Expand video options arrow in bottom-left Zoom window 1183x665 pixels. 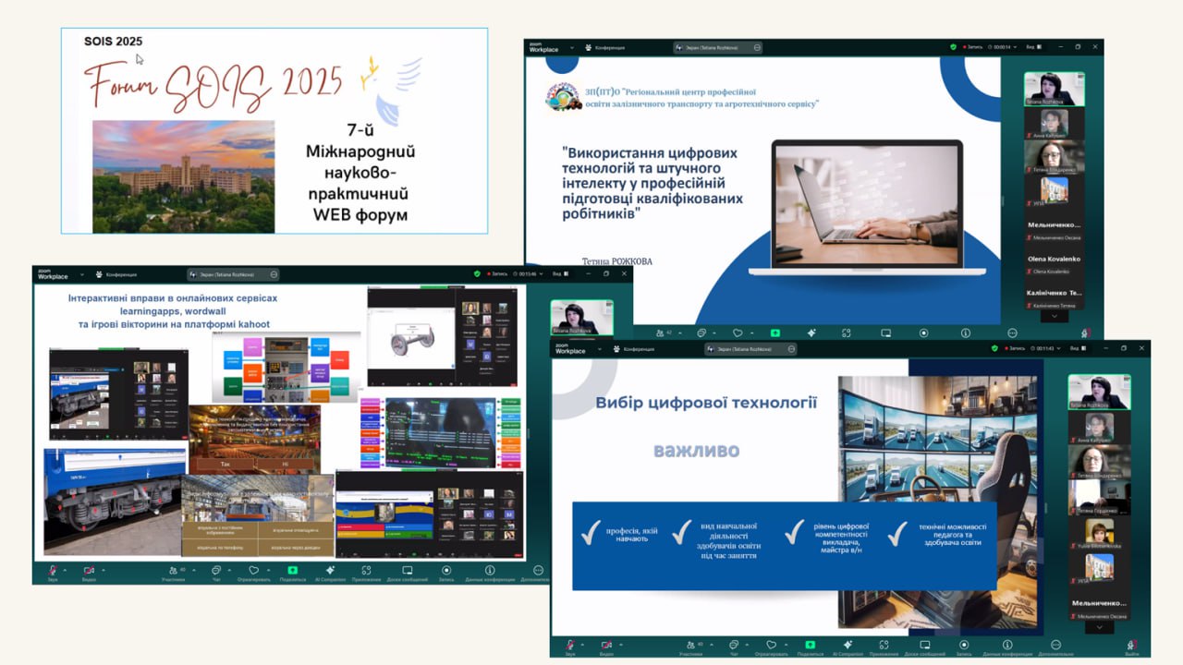click(103, 568)
